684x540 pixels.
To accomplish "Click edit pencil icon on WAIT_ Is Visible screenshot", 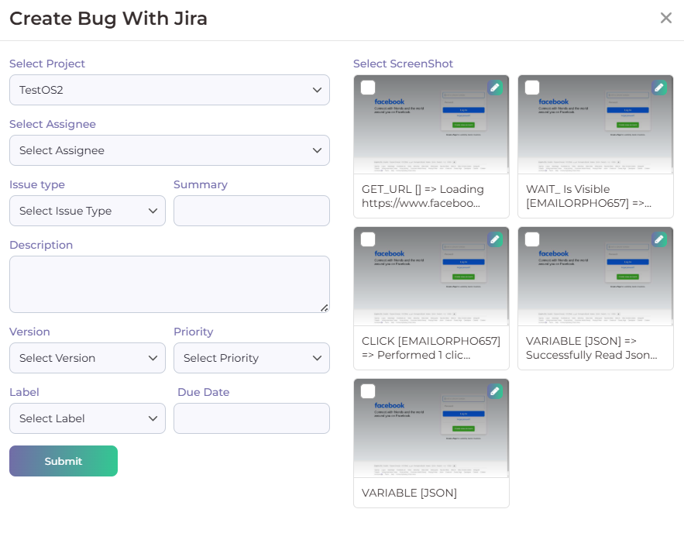I will click(658, 88).
